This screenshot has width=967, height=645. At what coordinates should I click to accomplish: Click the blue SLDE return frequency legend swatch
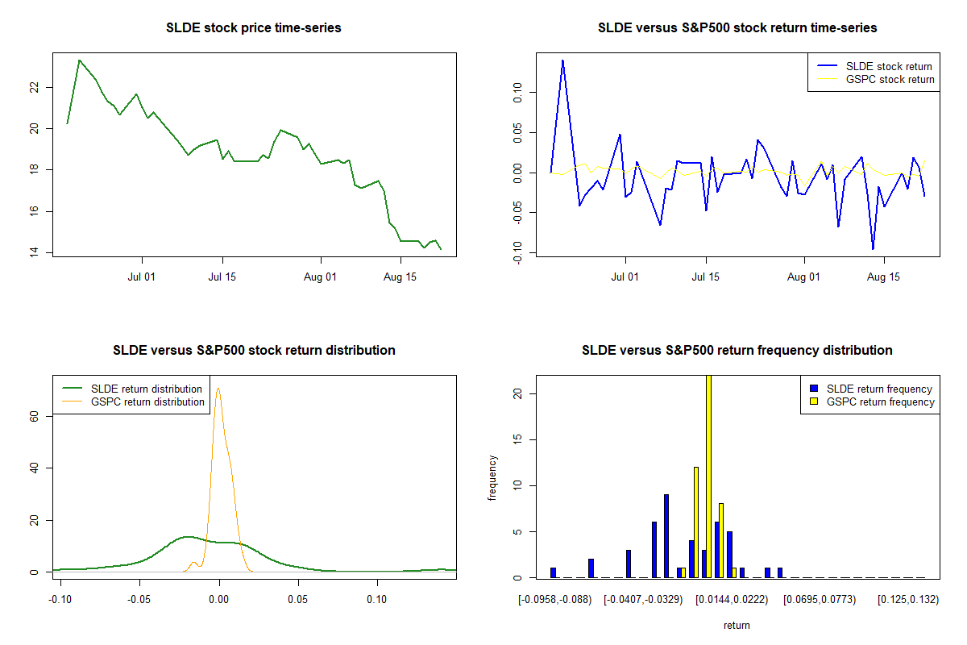[815, 389]
